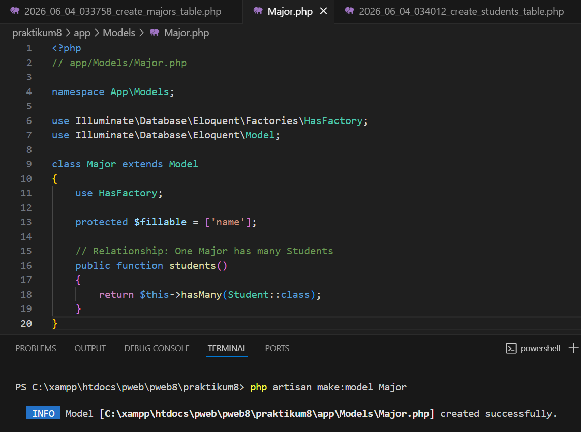581x432 pixels.
Task: Place cursor on 'namespace App\Models;' line
Action: [113, 92]
